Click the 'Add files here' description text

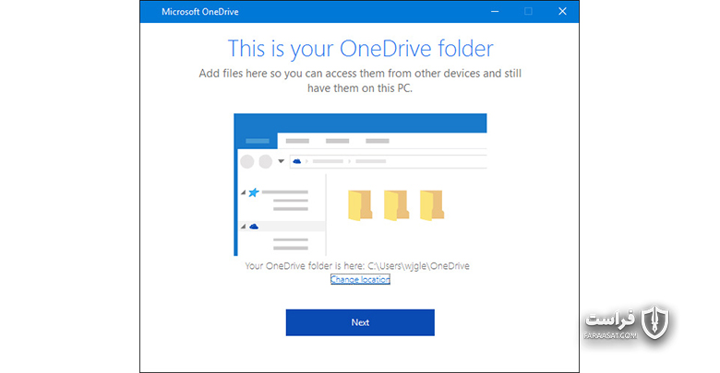(360, 81)
